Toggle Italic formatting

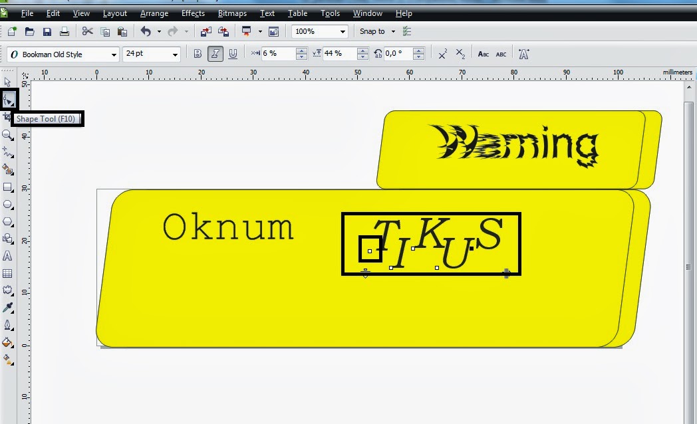click(215, 54)
